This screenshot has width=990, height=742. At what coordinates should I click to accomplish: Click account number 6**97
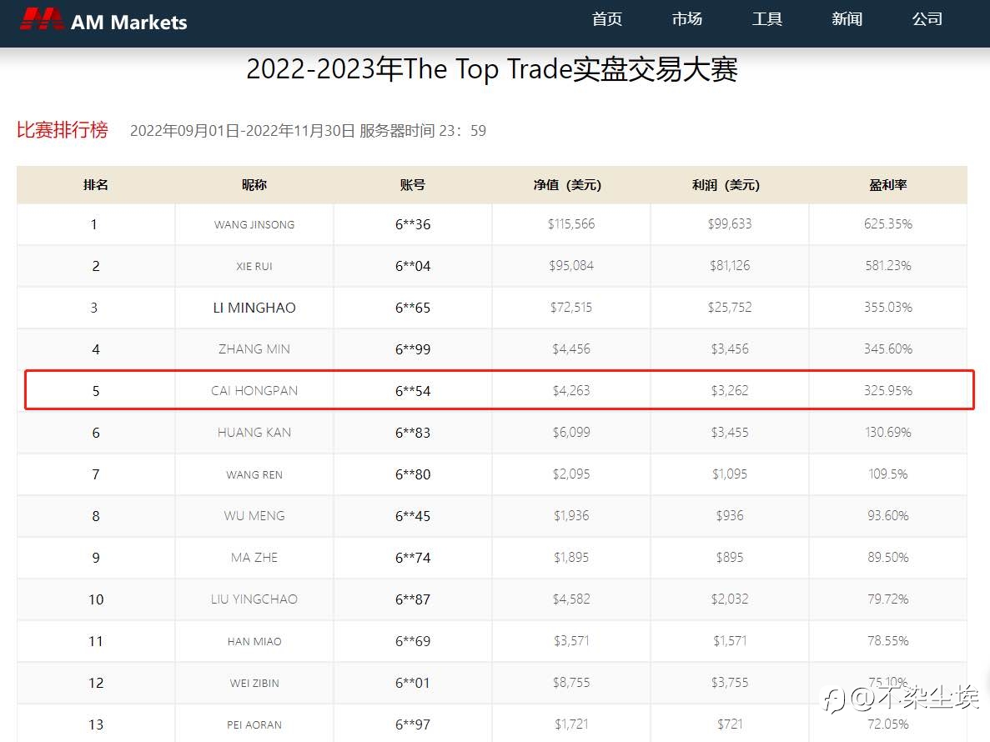pyautogui.click(x=413, y=724)
